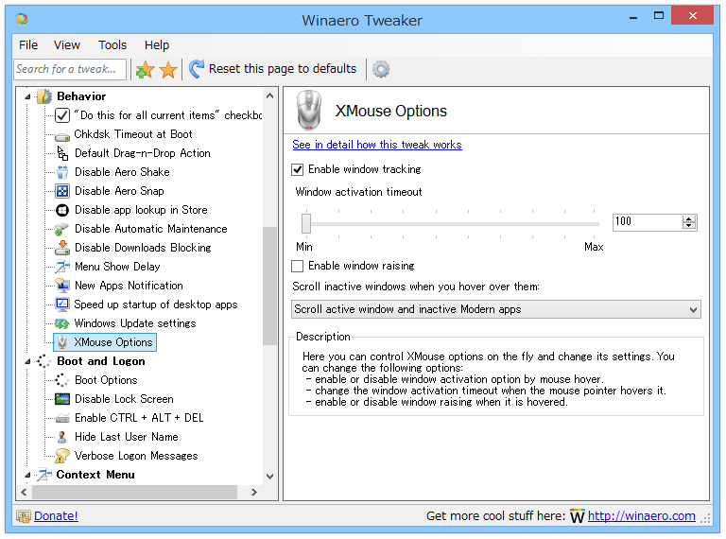Image resolution: width=726 pixels, height=539 pixels.
Task: Click the Boot Options dotted circle icon
Action: click(62, 380)
